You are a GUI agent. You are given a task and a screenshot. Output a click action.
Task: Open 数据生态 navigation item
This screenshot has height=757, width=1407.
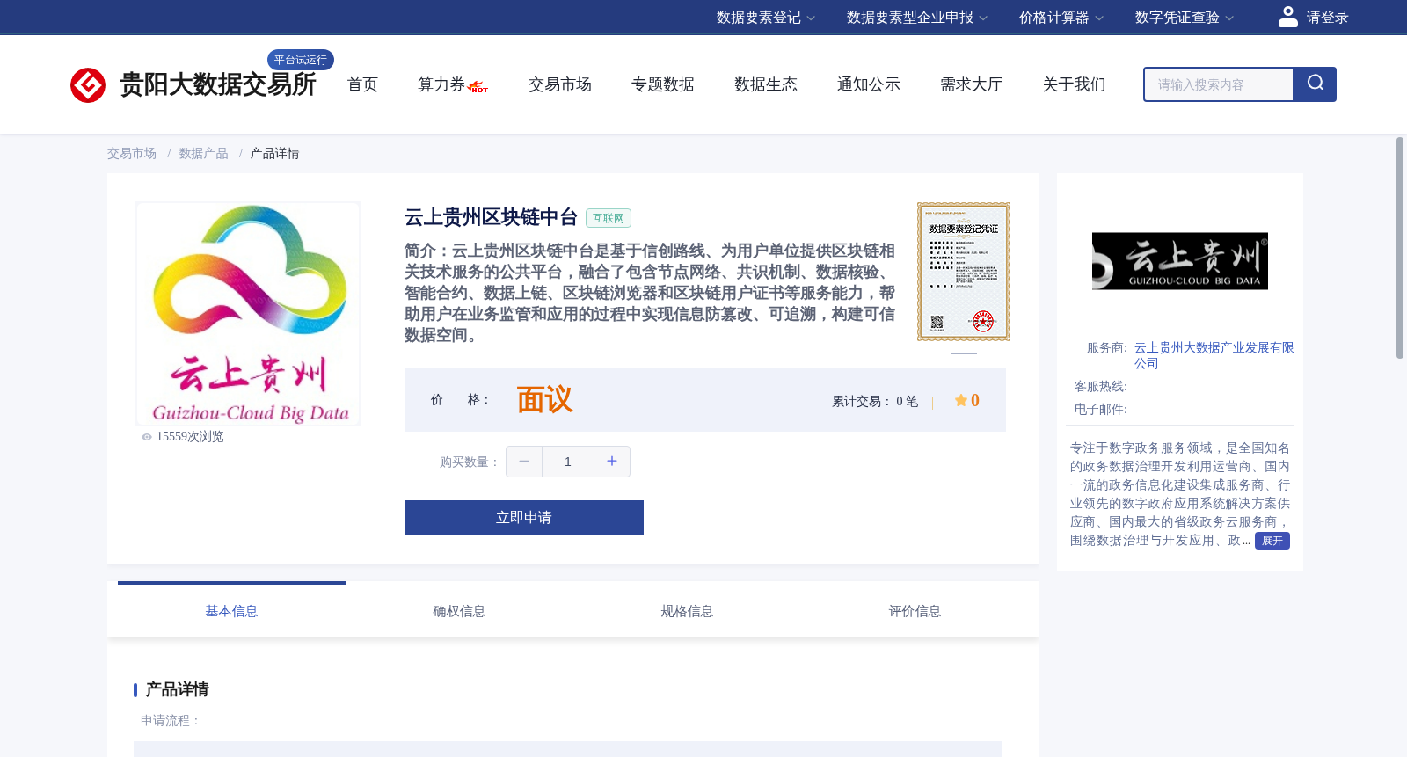click(766, 84)
